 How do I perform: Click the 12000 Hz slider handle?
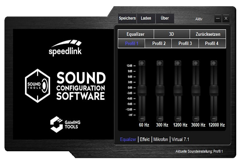[214, 90]
